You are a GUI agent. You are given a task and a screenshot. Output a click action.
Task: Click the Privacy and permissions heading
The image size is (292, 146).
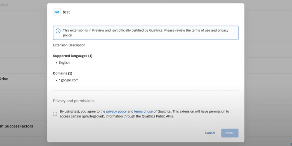coord(74,101)
